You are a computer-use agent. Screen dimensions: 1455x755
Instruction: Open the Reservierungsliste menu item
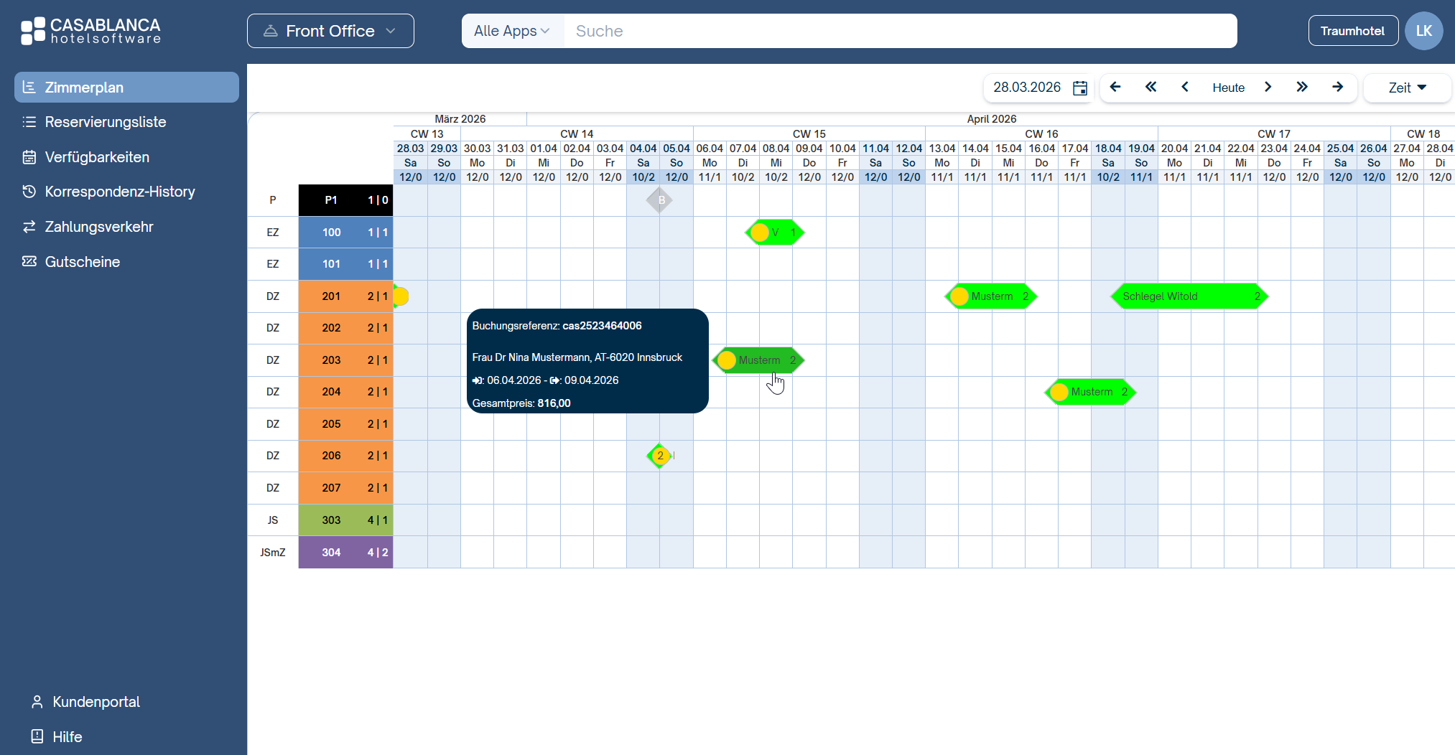[x=106, y=122]
